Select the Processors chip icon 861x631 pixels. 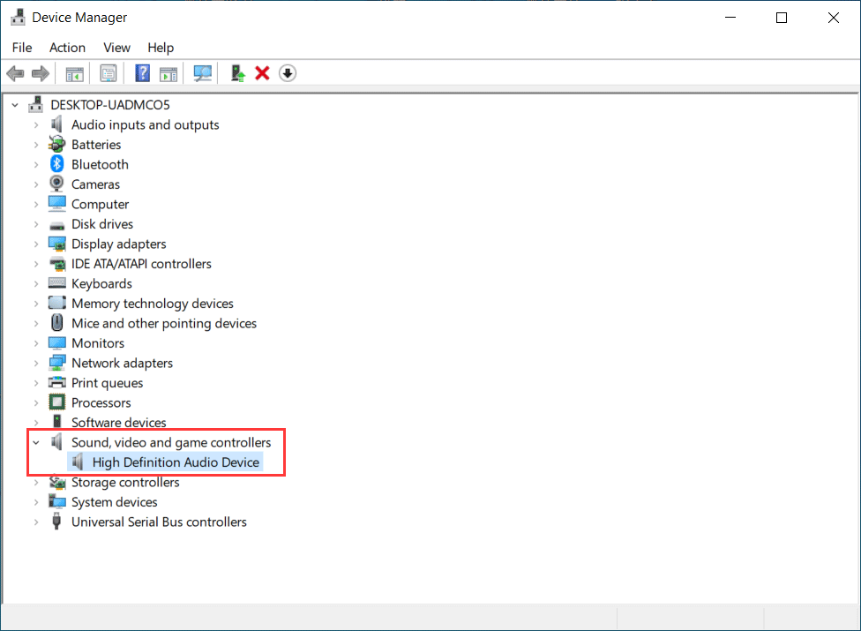coord(57,402)
